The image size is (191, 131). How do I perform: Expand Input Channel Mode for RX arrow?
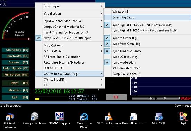pos(101,21)
